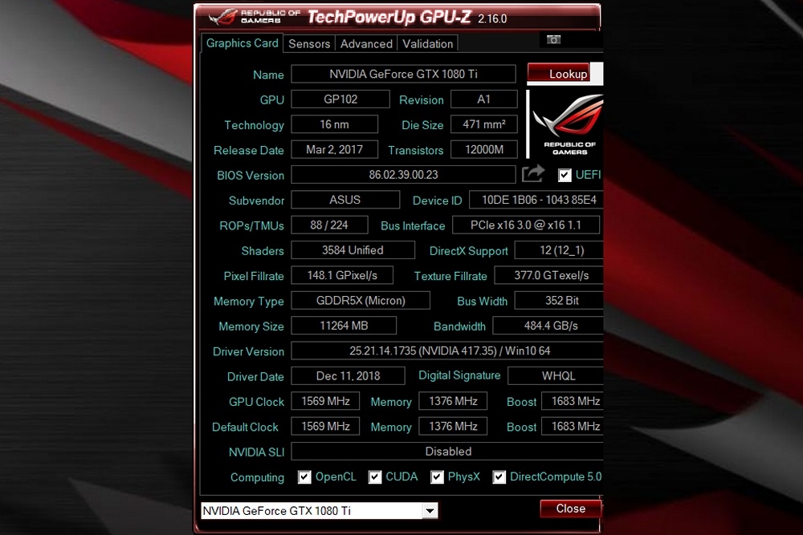Click the Digital Signature value WHQL

pyautogui.click(x=556, y=376)
